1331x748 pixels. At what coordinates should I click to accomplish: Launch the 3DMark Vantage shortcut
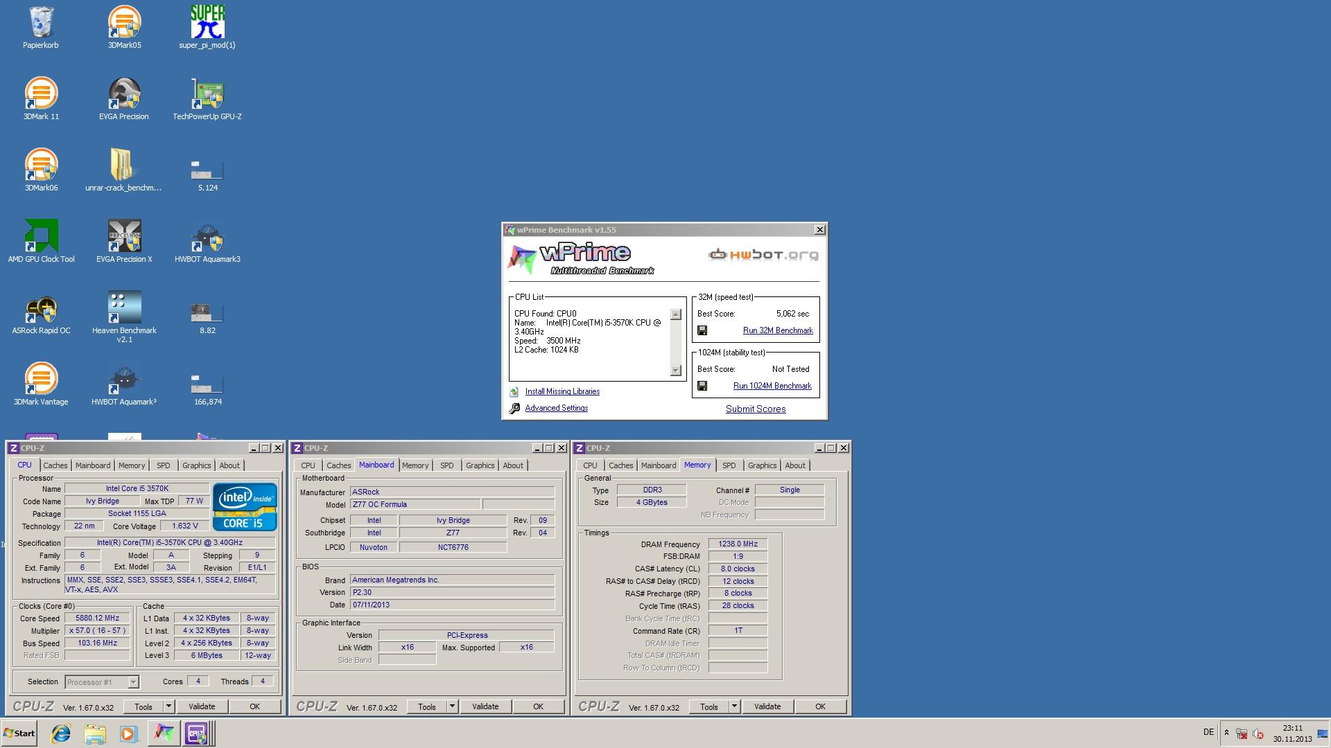click(x=41, y=384)
